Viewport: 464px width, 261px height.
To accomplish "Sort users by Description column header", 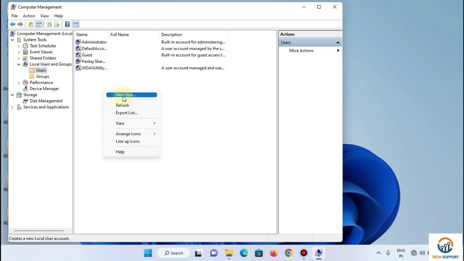I will (171, 35).
